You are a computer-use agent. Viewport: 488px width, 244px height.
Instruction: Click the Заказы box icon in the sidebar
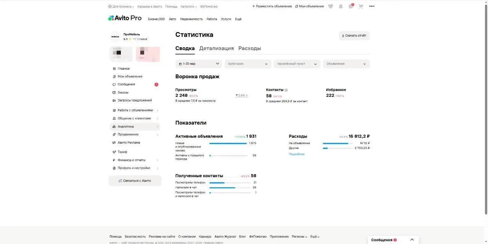[x=114, y=93]
